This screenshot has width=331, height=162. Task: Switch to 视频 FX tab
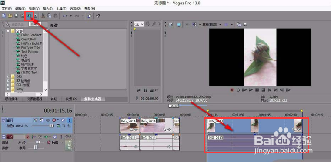click(x=71, y=99)
